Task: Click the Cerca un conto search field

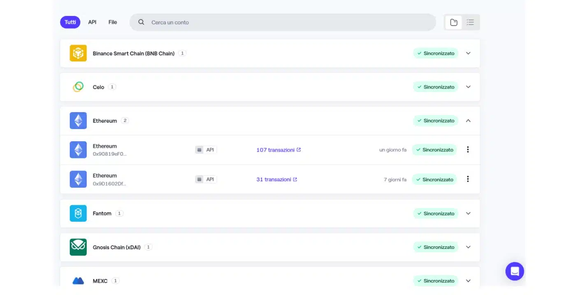Action: point(288,23)
